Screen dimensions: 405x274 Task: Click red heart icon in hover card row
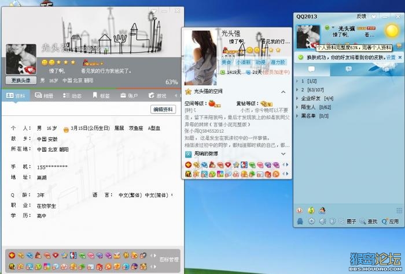click(x=228, y=164)
